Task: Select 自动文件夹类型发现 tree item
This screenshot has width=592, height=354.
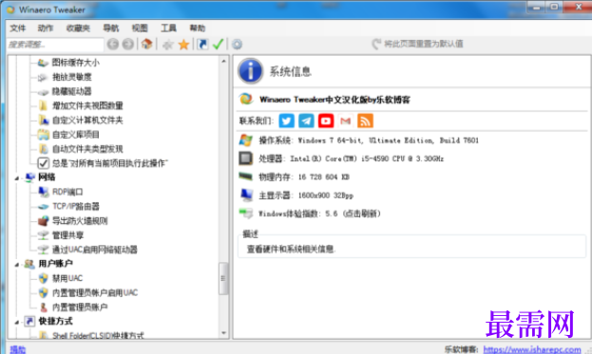Action: (x=87, y=149)
